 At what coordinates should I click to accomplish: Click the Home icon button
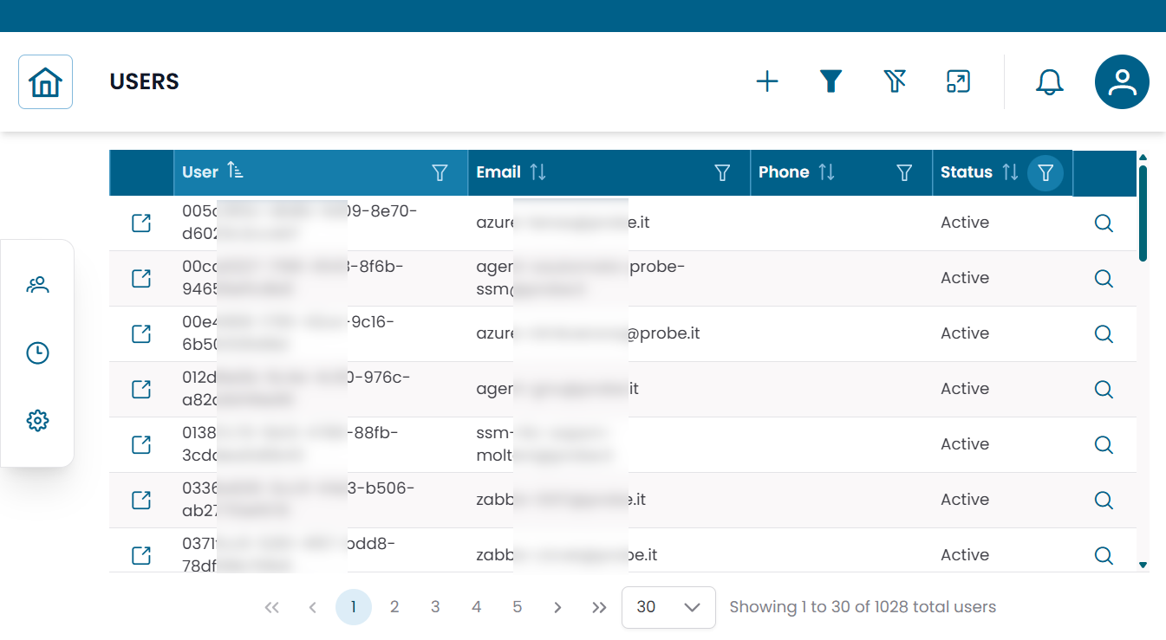point(45,82)
